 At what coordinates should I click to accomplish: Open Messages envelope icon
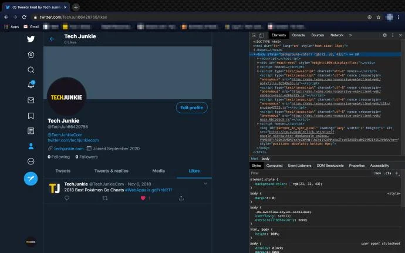click(31, 100)
